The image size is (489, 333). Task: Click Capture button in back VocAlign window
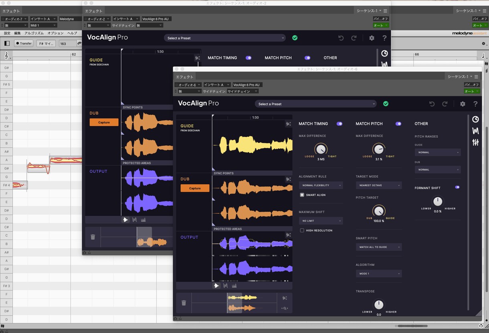104,122
